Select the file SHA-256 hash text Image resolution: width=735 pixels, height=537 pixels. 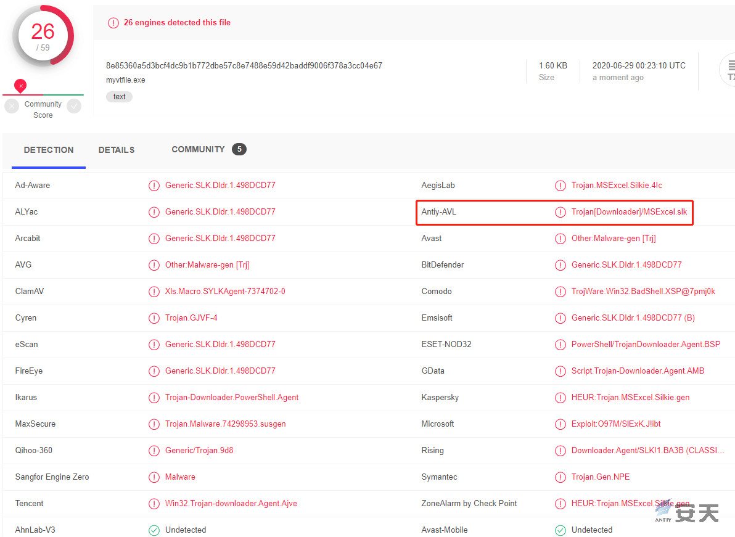click(x=244, y=65)
